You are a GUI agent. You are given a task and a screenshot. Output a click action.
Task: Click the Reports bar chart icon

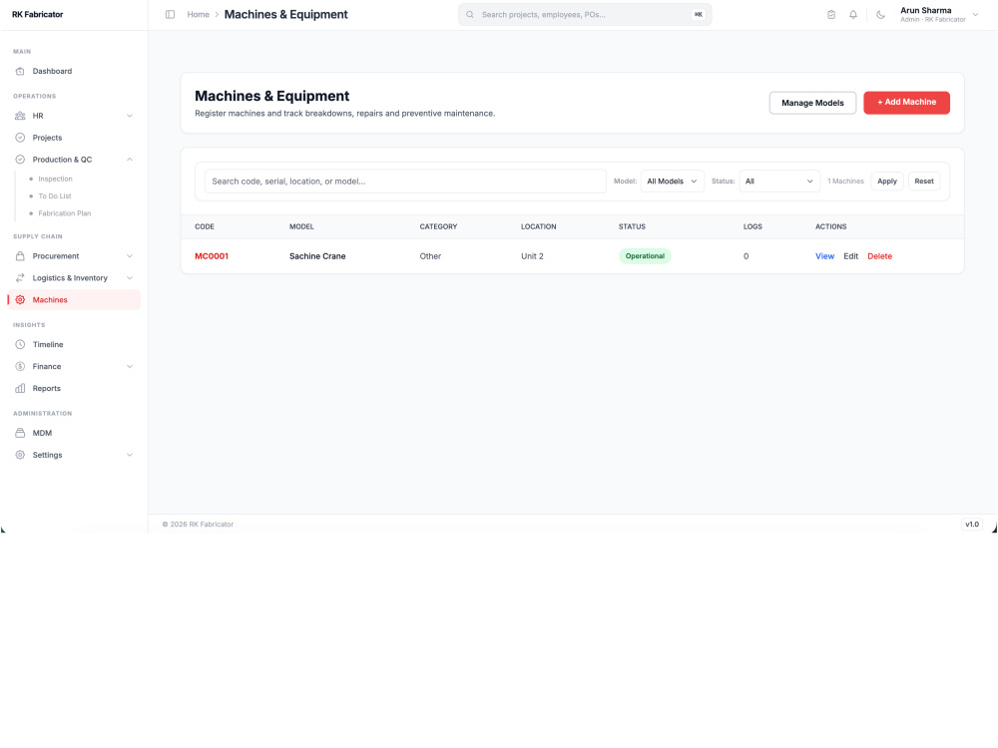20,388
